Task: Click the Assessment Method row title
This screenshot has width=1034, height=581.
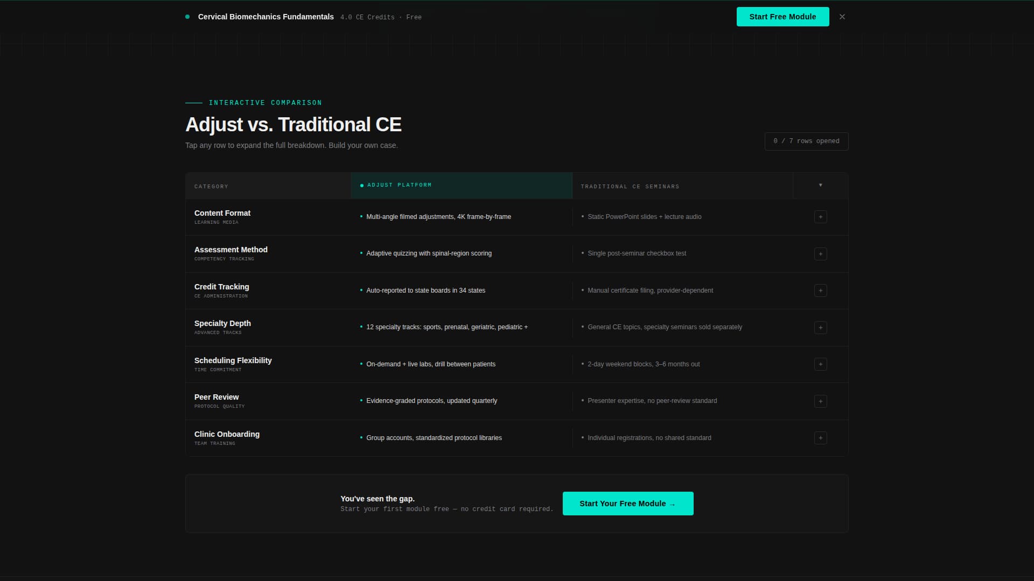Action: click(231, 250)
